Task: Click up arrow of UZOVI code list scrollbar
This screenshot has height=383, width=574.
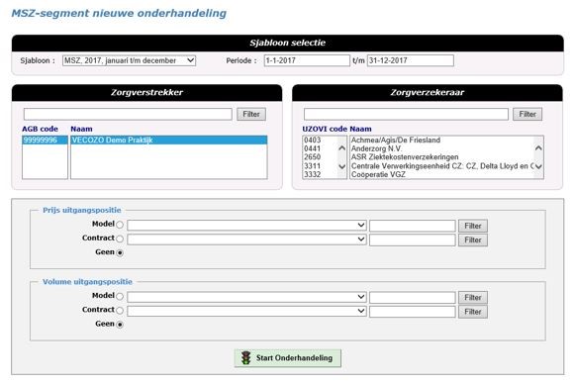Action: pyautogui.click(x=341, y=147)
